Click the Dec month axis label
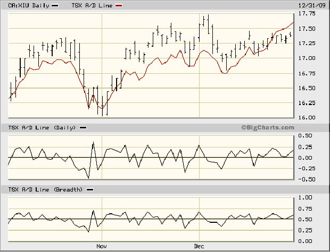The image size is (330, 252). 199,246
